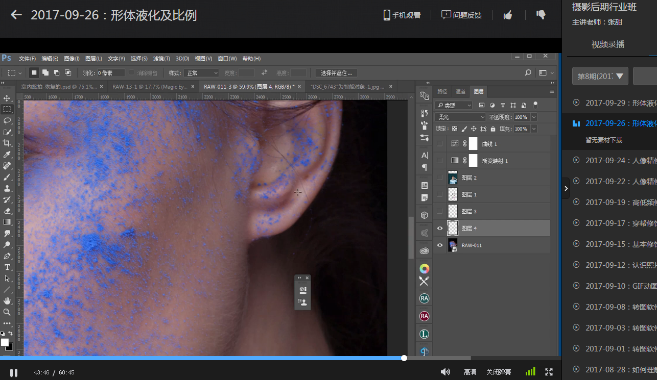The height and width of the screenshot is (380, 657).
Task: Click the 关闭弹幕 button
Action: [x=499, y=372]
